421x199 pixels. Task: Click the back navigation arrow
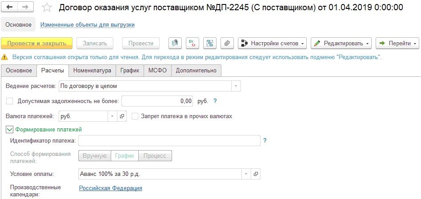point(10,8)
